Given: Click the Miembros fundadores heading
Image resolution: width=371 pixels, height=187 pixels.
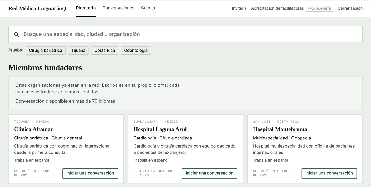Looking at the screenshot, I should pyautogui.click(x=45, y=68).
